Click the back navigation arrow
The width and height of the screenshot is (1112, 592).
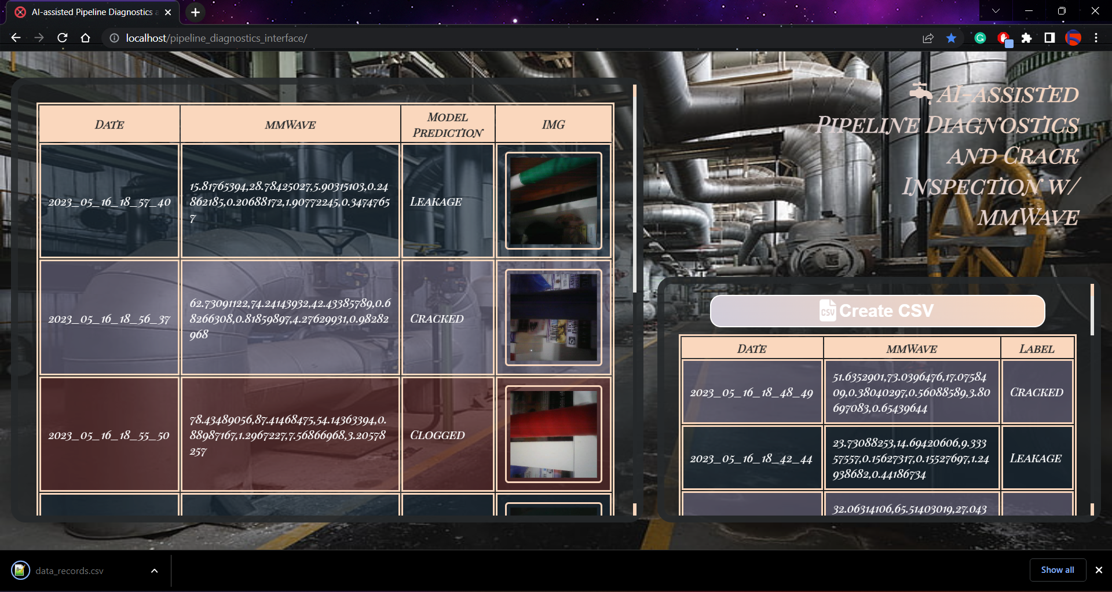click(15, 38)
